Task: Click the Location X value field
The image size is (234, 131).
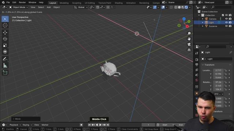Action: (x=218, y=70)
